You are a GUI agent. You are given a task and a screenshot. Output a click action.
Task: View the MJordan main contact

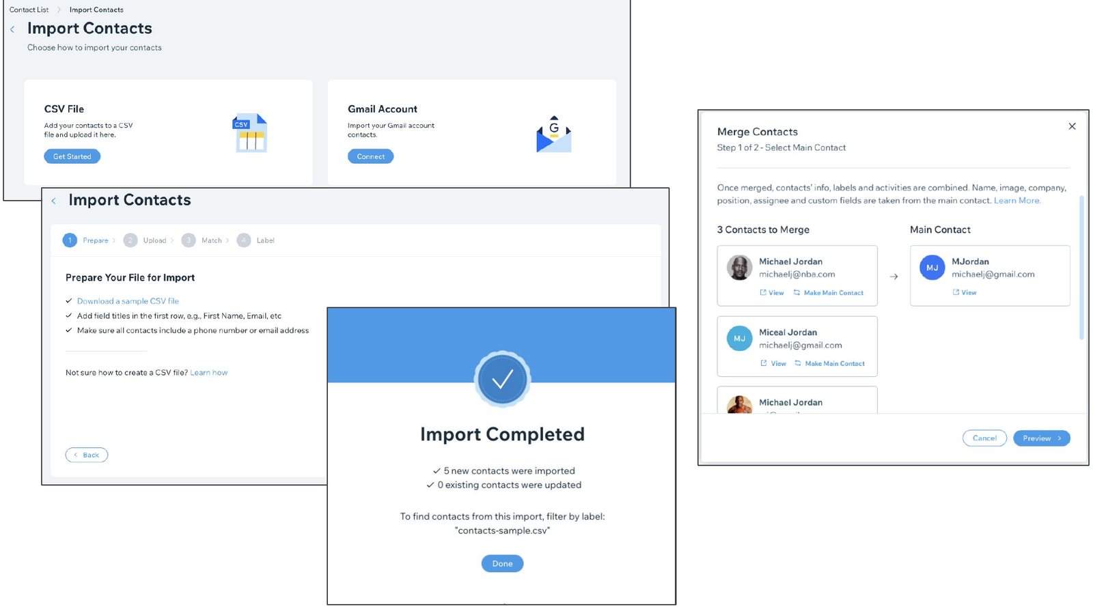tap(965, 292)
